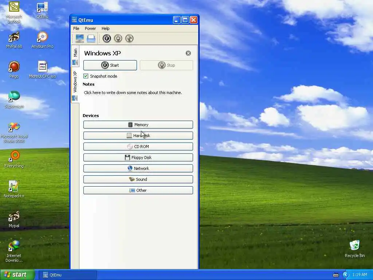This screenshot has height=280, width=373.
Task: Open the Windows start menu
Action: 17,275
